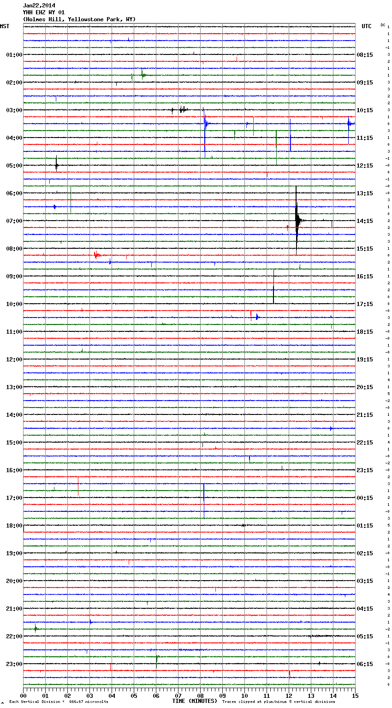Select the 10:00 MST time label

coord(14,304)
